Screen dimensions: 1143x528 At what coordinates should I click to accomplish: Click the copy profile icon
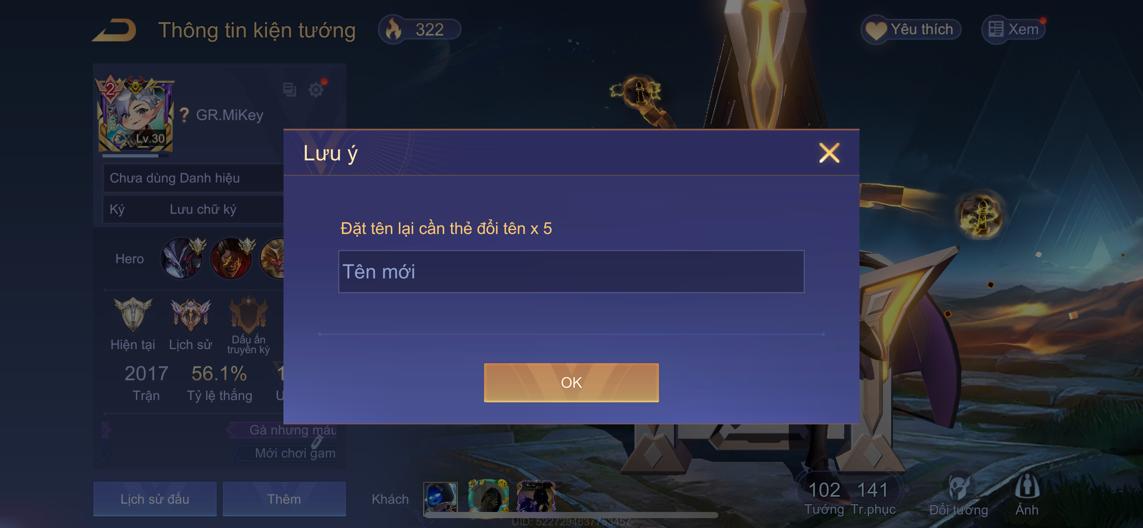click(289, 90)
